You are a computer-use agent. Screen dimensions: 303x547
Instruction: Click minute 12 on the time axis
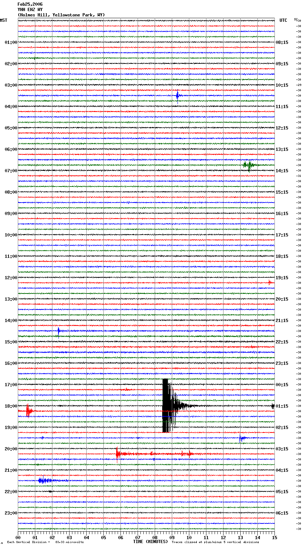click(x=223, y=537)
